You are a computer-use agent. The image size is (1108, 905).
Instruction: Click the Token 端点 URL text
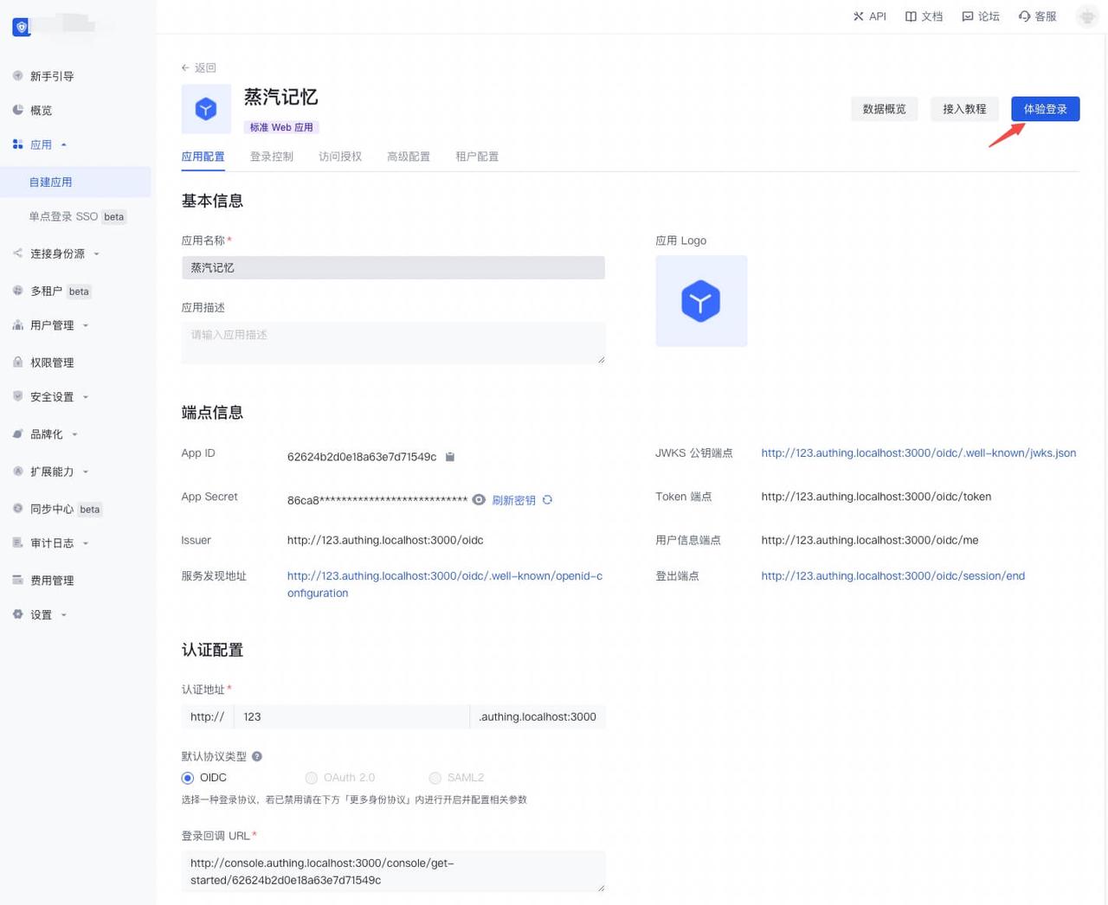coord(876,497)
